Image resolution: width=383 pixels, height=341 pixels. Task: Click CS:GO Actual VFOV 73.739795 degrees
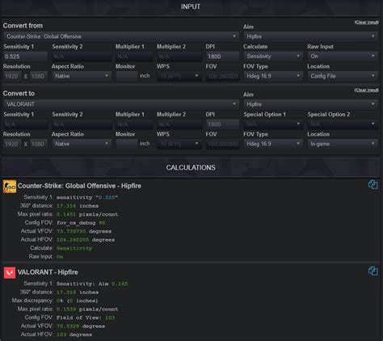pyautogui.click(x=84, y=231)
